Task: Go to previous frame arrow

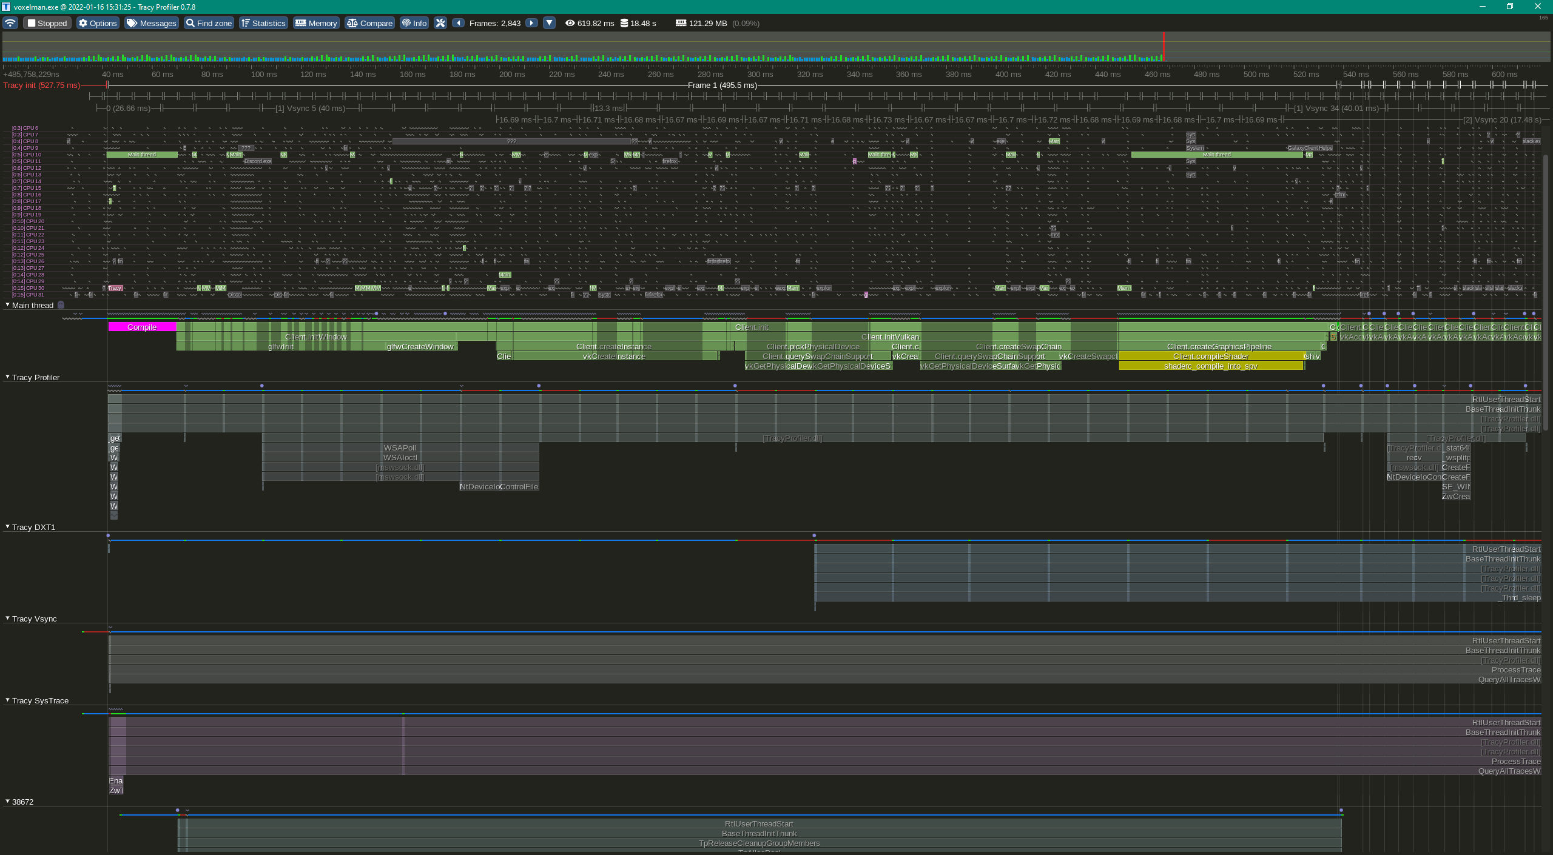Action: 459,23
